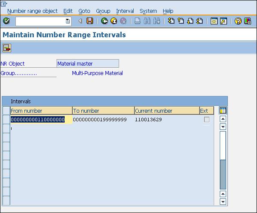This screenshot has width=257, height=213.
Task: Click the green Enter checkmark icon
Action: click(x=6, y=21)
